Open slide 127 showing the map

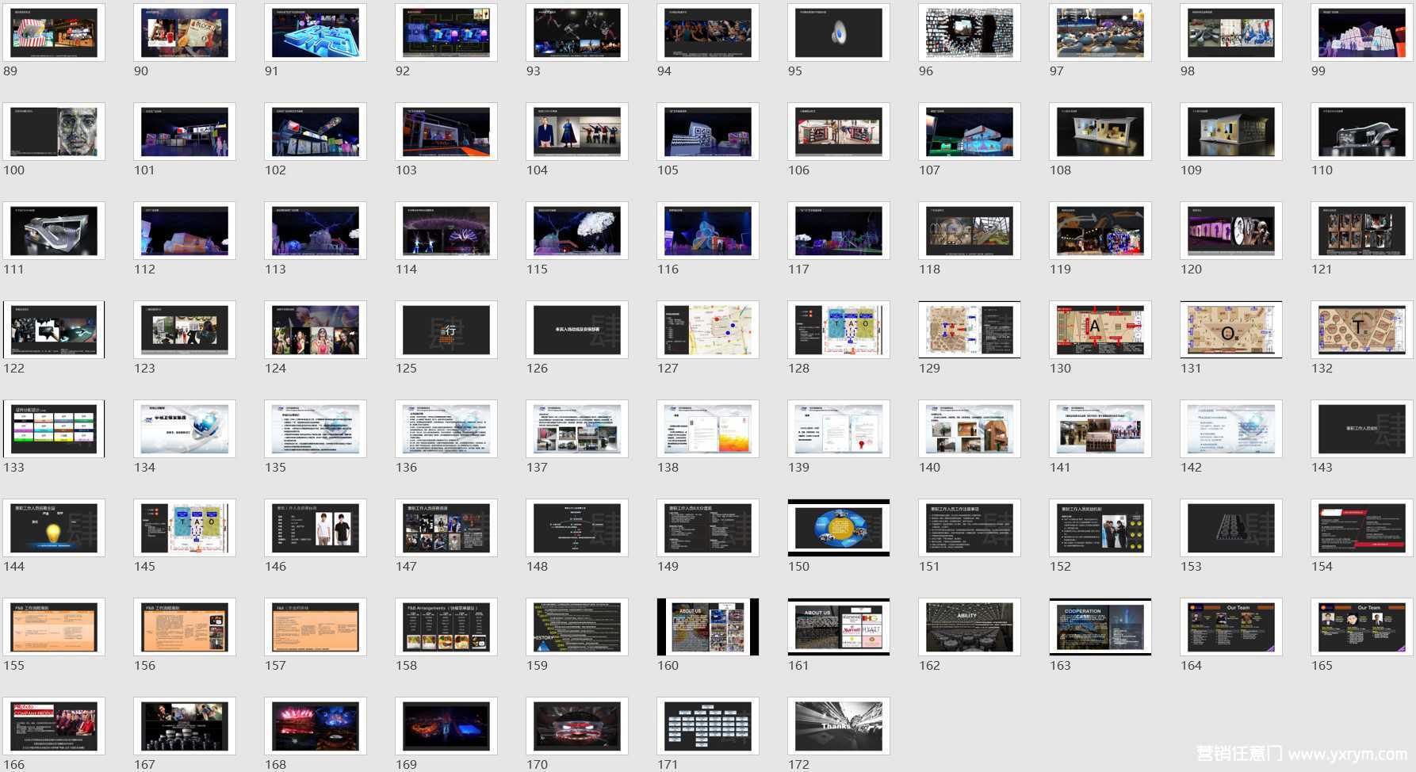707,330
